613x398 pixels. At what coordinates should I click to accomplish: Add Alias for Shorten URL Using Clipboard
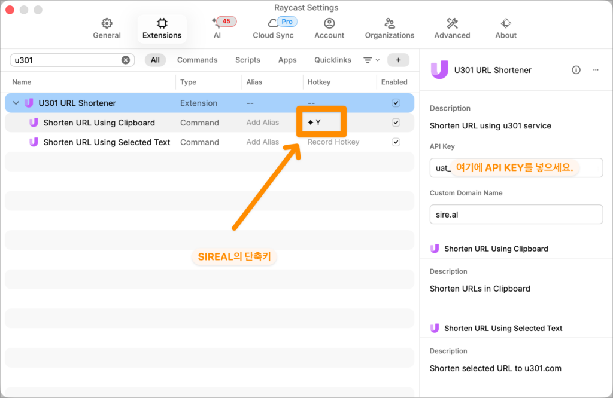[x=263, y=122]
